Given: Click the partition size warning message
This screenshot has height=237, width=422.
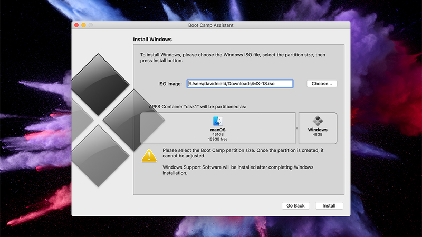Looking at the screenshot, I should (243, 153).
